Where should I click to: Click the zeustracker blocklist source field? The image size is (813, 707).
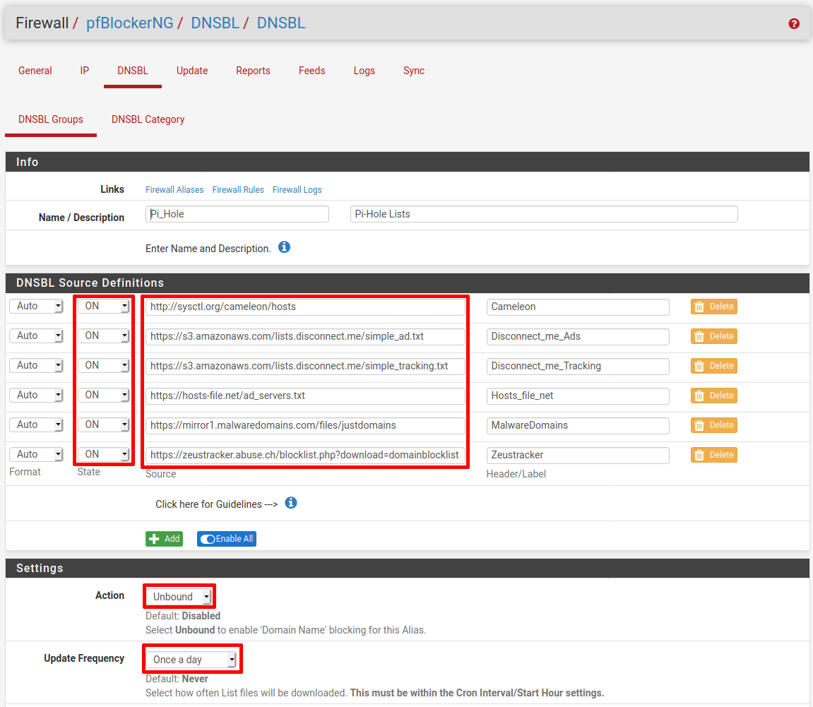point(305,455)
